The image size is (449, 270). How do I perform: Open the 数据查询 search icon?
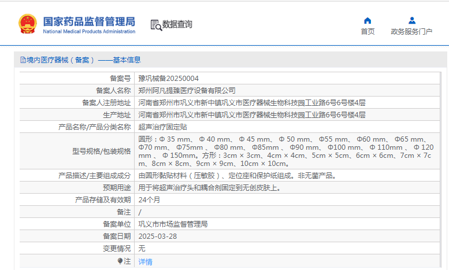(x=156, y=25)
